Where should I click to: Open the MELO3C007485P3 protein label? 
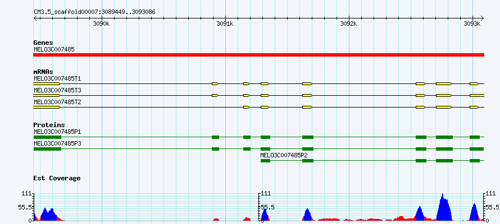pyautogui.click(x=57, y=143)
